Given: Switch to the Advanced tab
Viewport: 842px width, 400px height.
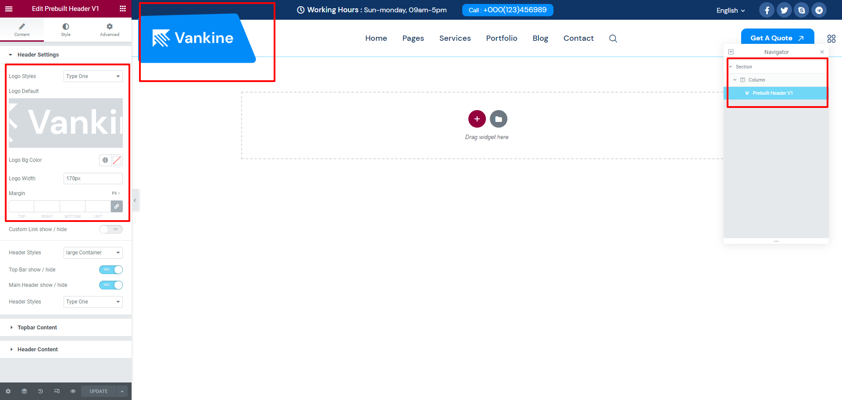Looking at the screenshot, I should tap(110, 29).
